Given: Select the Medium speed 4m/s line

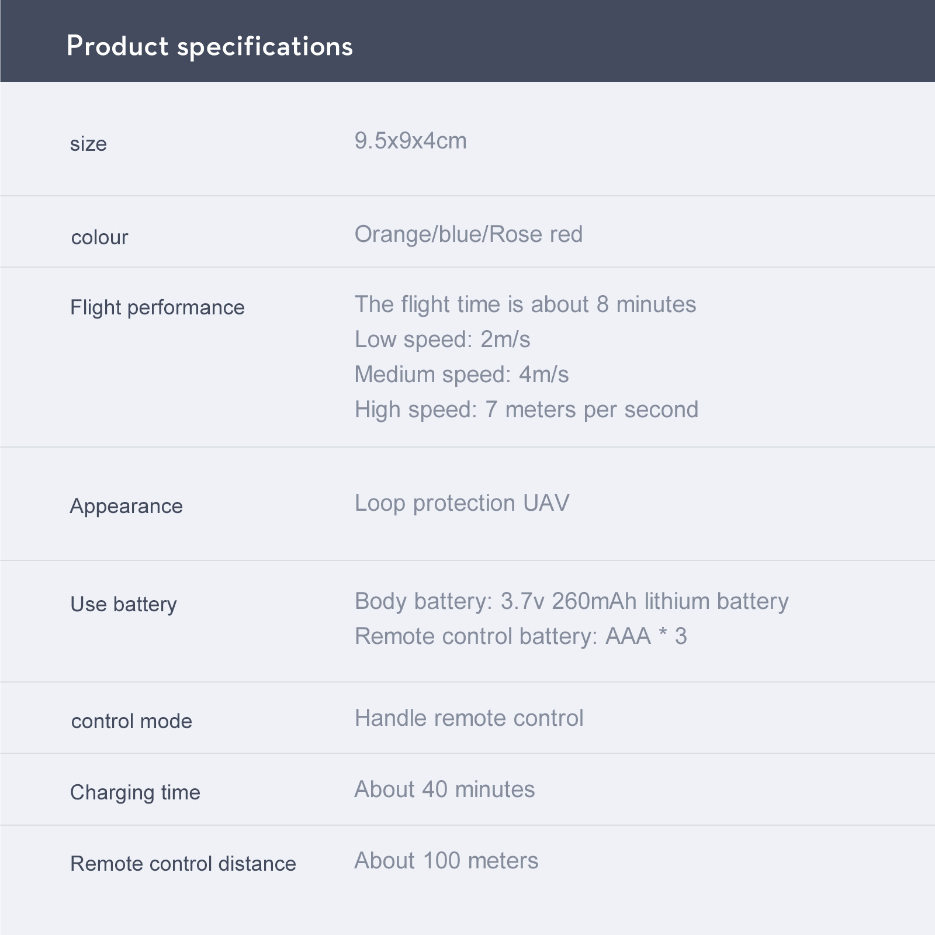Looking at the screenshot, I should (461, 375).
